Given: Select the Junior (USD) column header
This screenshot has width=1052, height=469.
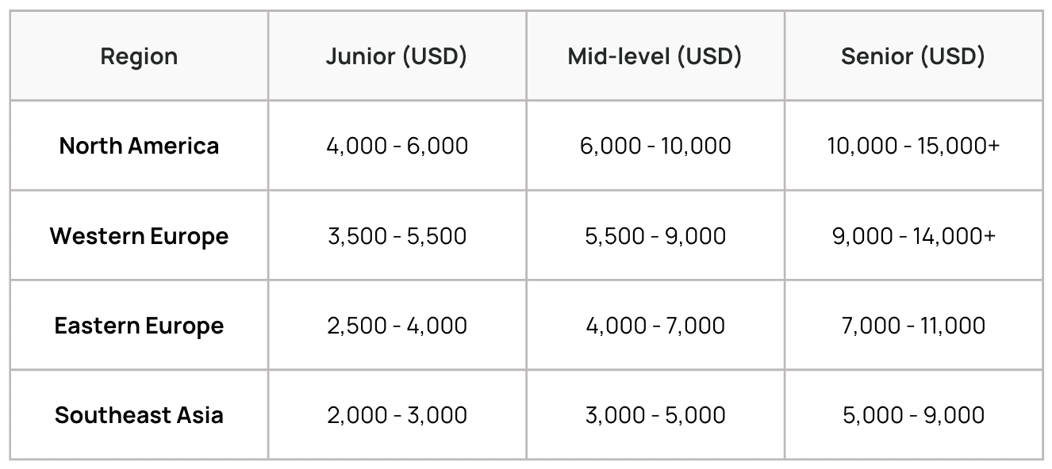Looking at the screenshot, I should tap(397, 56).
